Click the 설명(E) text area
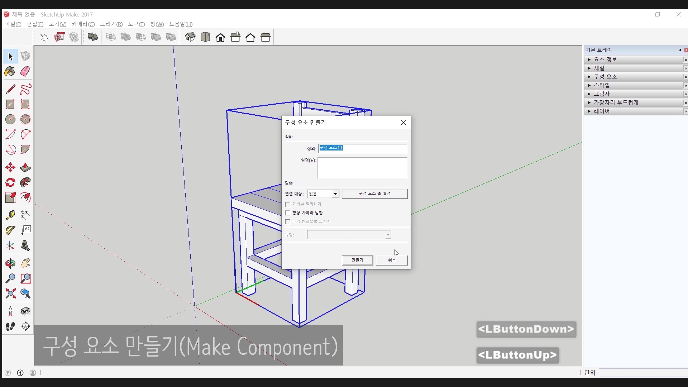 tap(362, 168)
